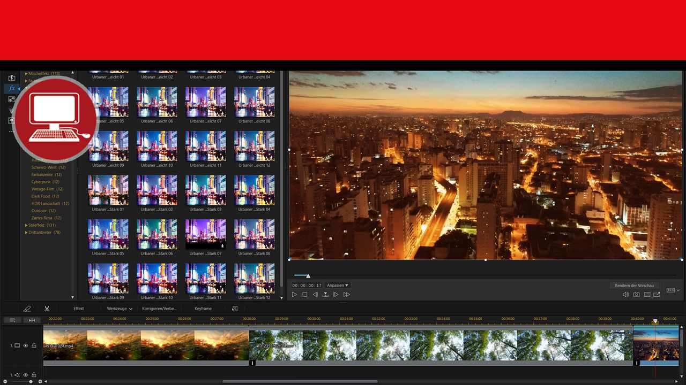Screen dimensions: 686x385
Task: Open the Anpassen zoom dropdown under preview
Action: tap(337, 285)
